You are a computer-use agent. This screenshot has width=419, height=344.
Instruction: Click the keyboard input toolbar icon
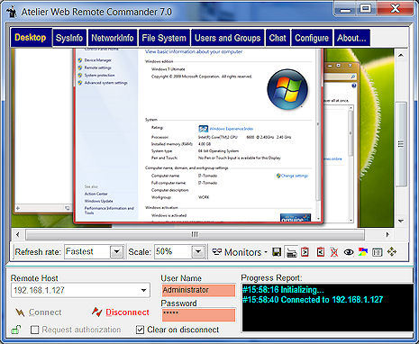tap(291, 252)
